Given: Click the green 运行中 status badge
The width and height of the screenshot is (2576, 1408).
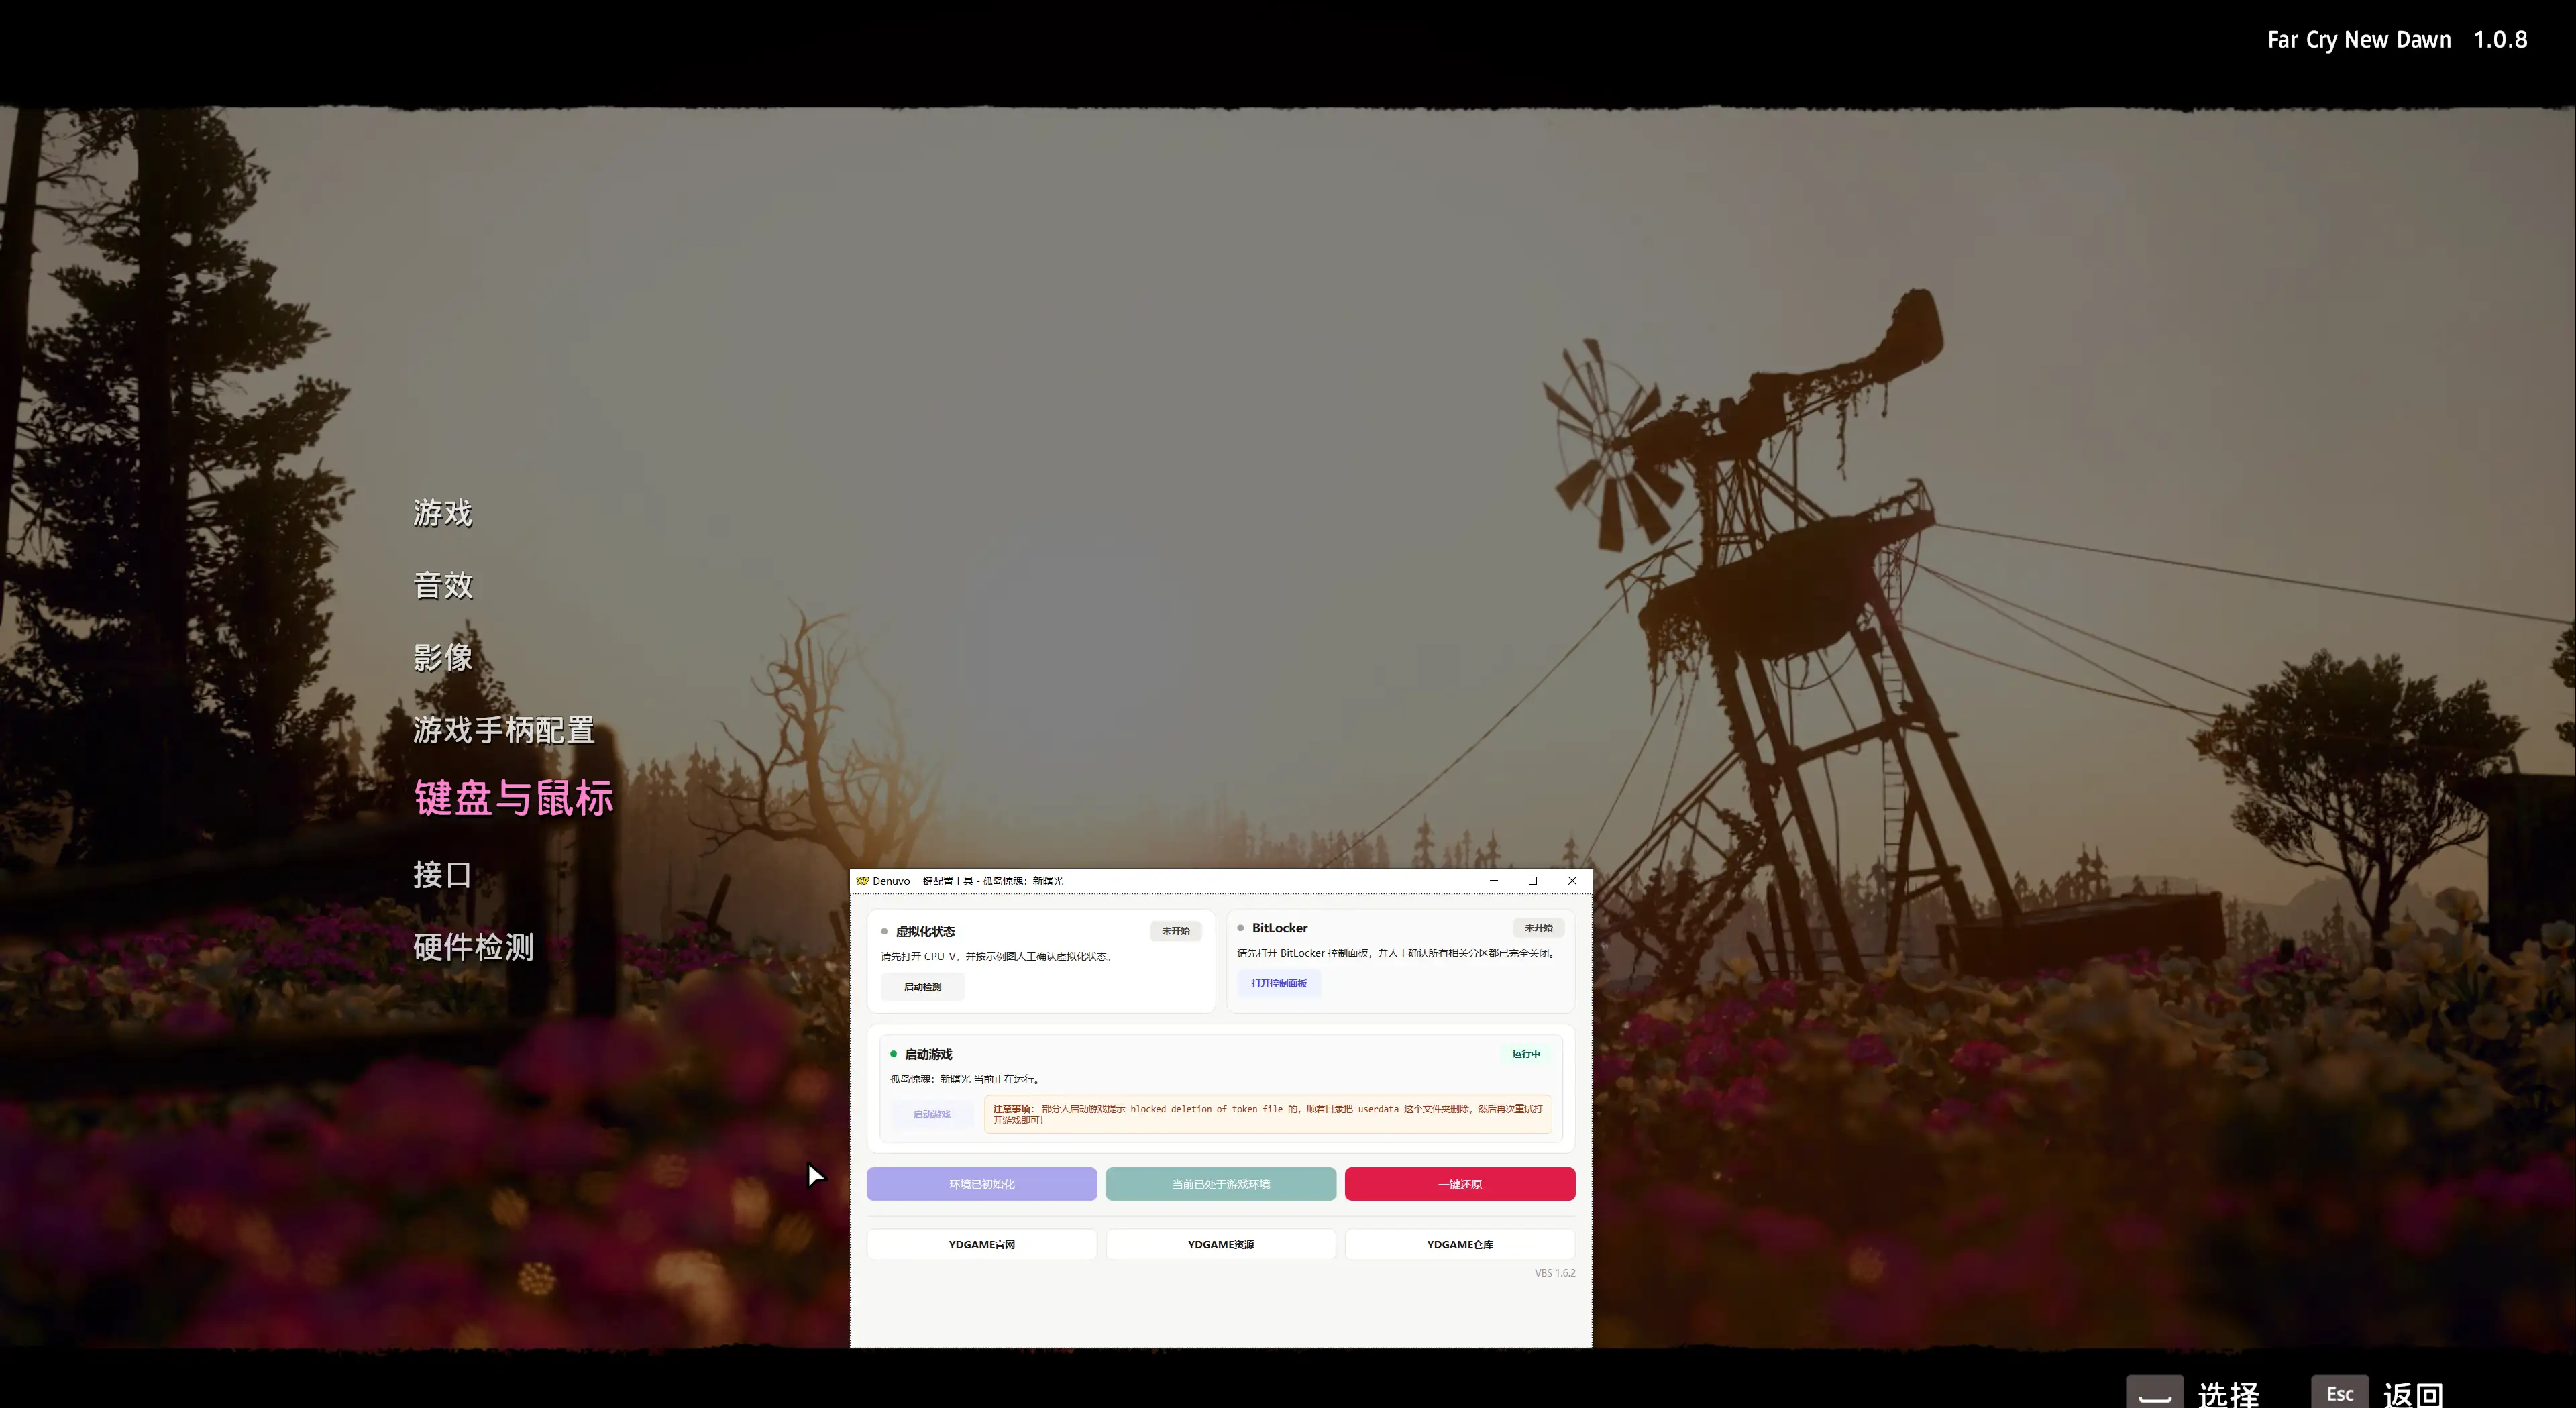Looking at the screenshot, I should pos(1526,1054).
